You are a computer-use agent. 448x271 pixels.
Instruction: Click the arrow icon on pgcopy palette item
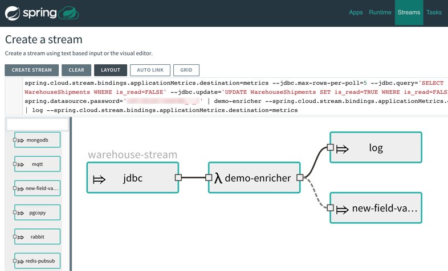pyautogui.click(x=21, y=213)
